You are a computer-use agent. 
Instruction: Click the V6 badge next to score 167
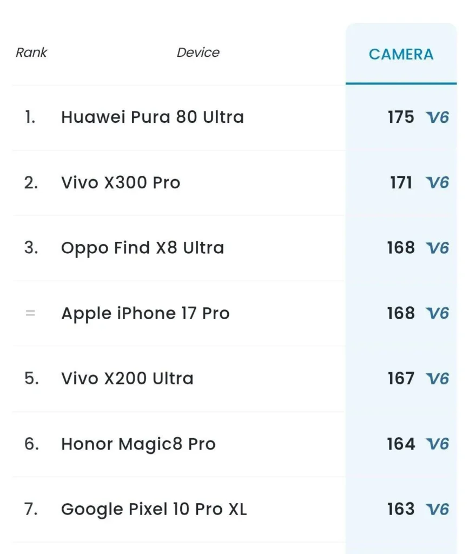pyautogui.click(x=438, y=379)
